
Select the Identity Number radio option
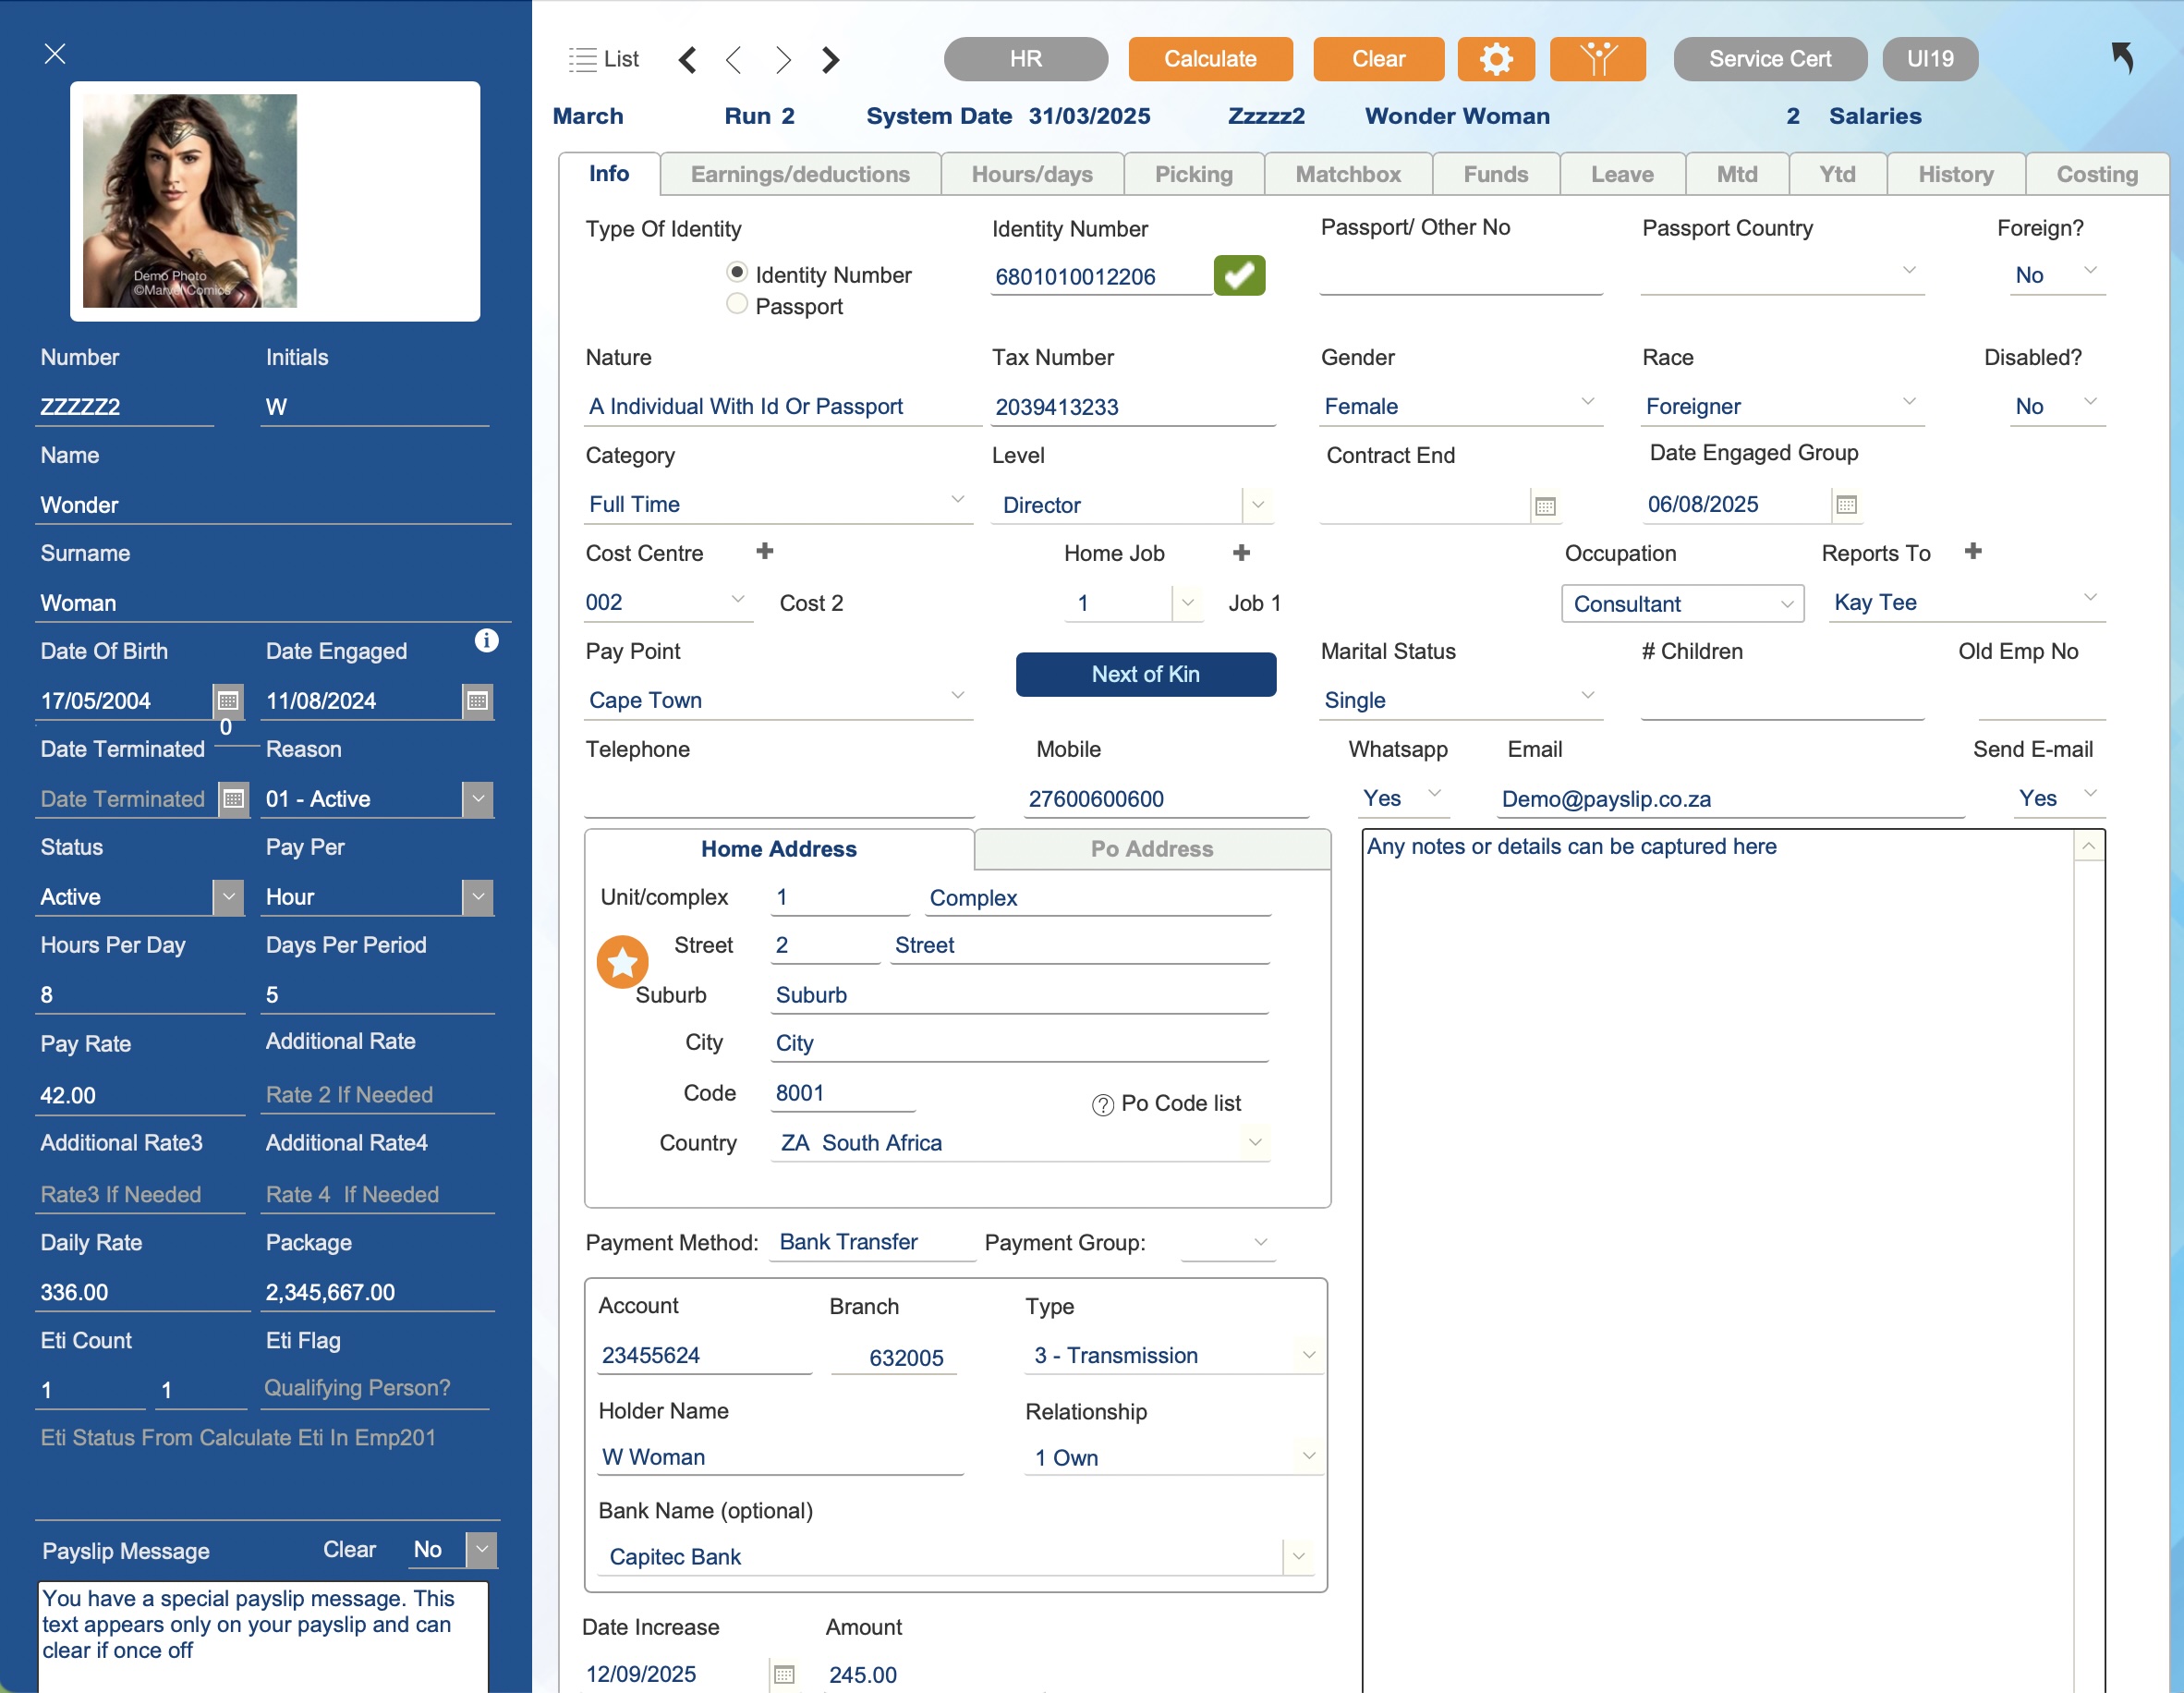pyautogui.click(x=737, y=272)
